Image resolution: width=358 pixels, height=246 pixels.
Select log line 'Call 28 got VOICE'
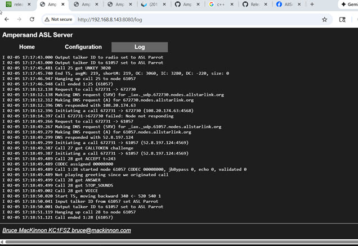coord(50,190)
